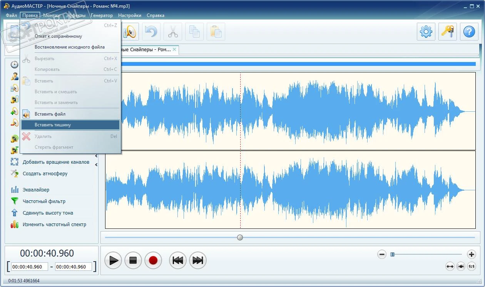
Task: Click the Copy toolbar icon
Action: [194, 32]
